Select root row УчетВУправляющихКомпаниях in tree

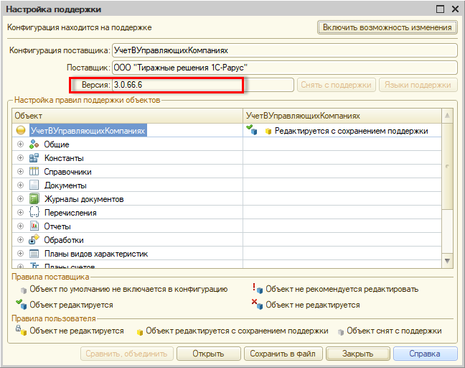[x=88, y=131]
